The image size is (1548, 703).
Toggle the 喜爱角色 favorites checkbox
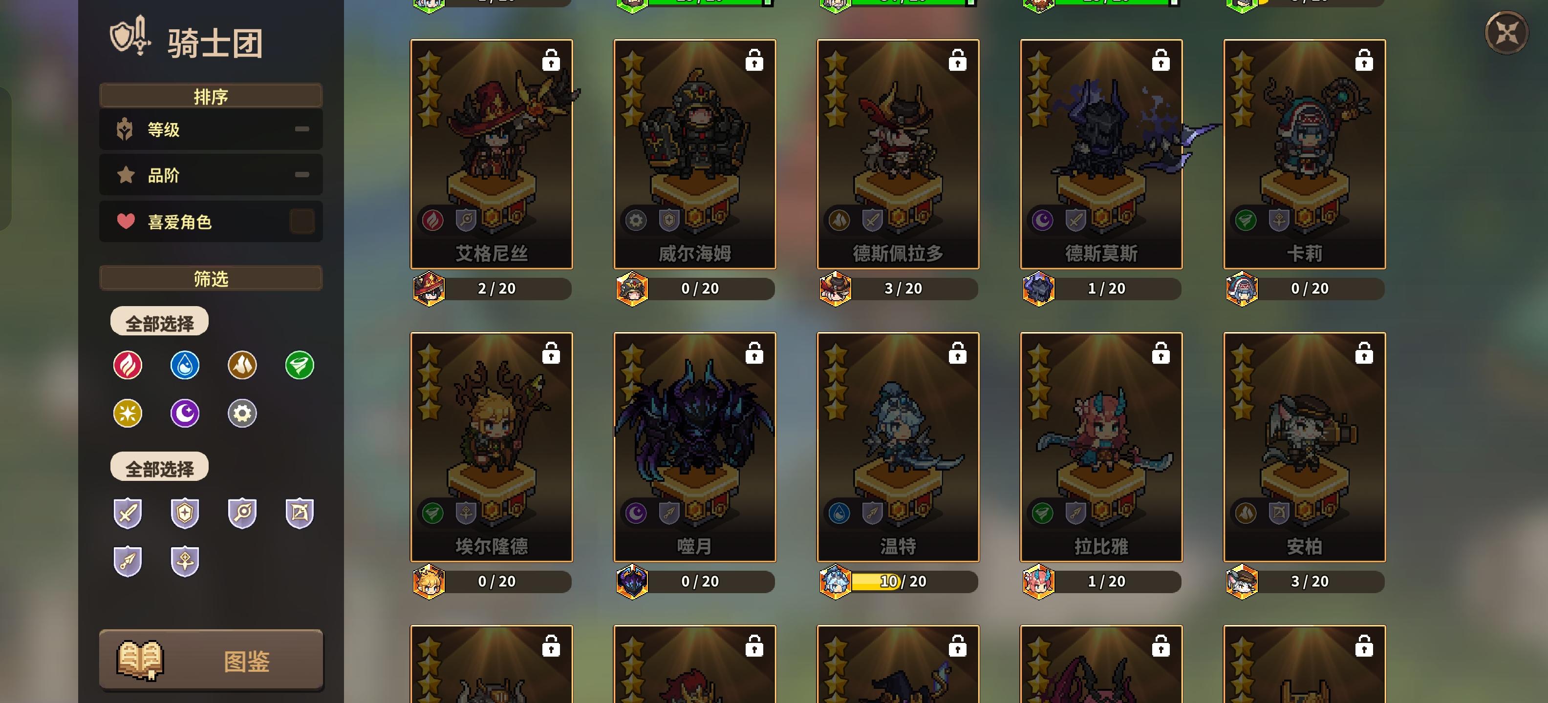point(301,222)
